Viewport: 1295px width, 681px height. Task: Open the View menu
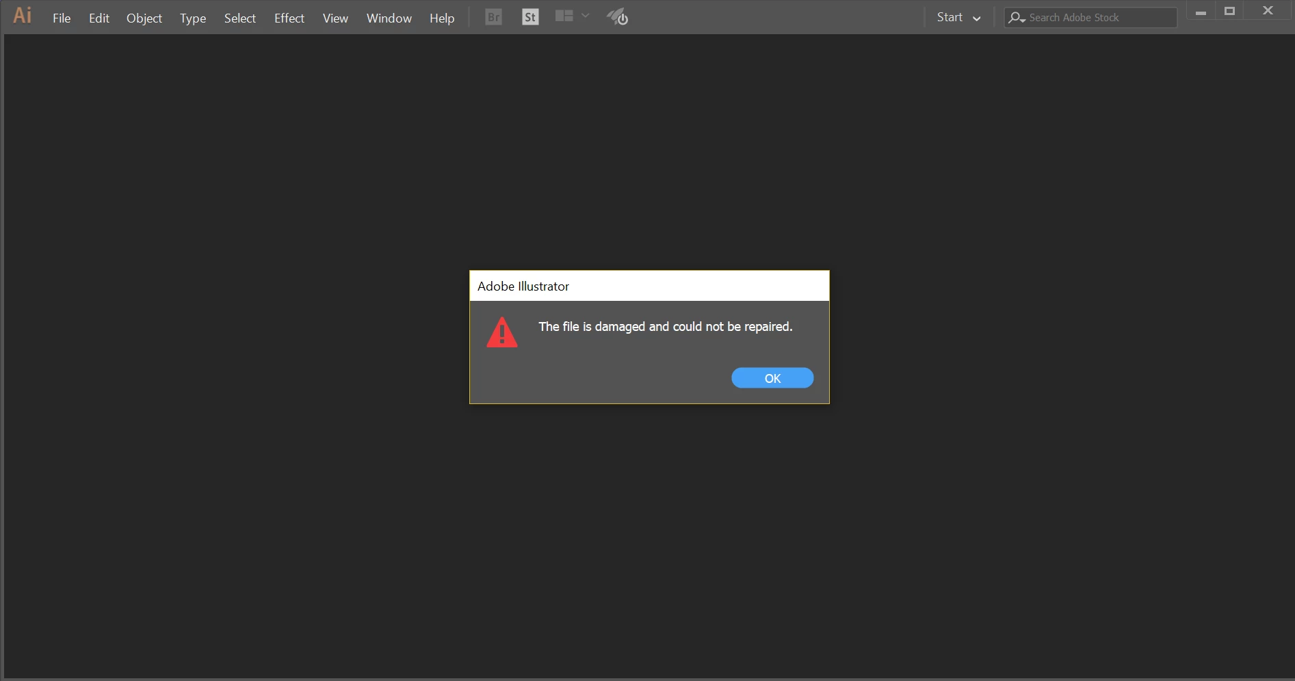335,18
